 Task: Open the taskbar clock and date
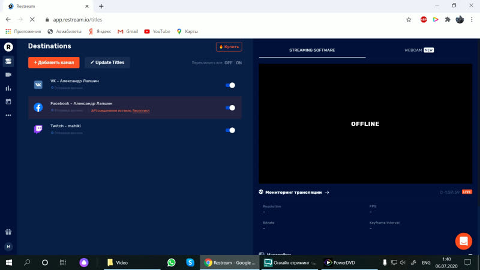pyautogui.click(x=446, y=263)
